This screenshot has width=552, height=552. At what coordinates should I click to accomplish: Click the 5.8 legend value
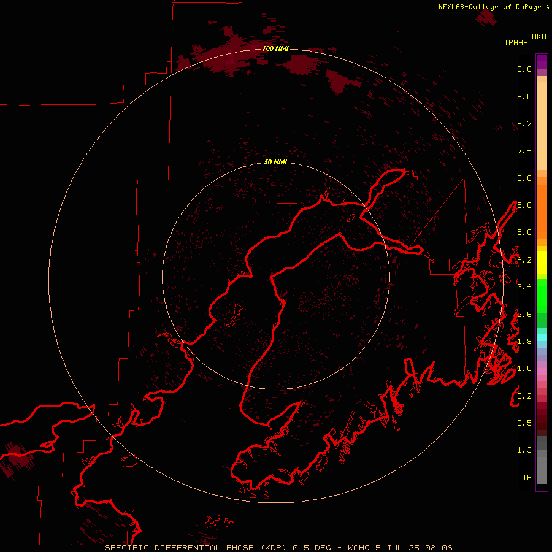coord(524,205)
